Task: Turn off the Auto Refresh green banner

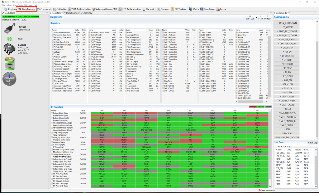Action: coord(20,16)
